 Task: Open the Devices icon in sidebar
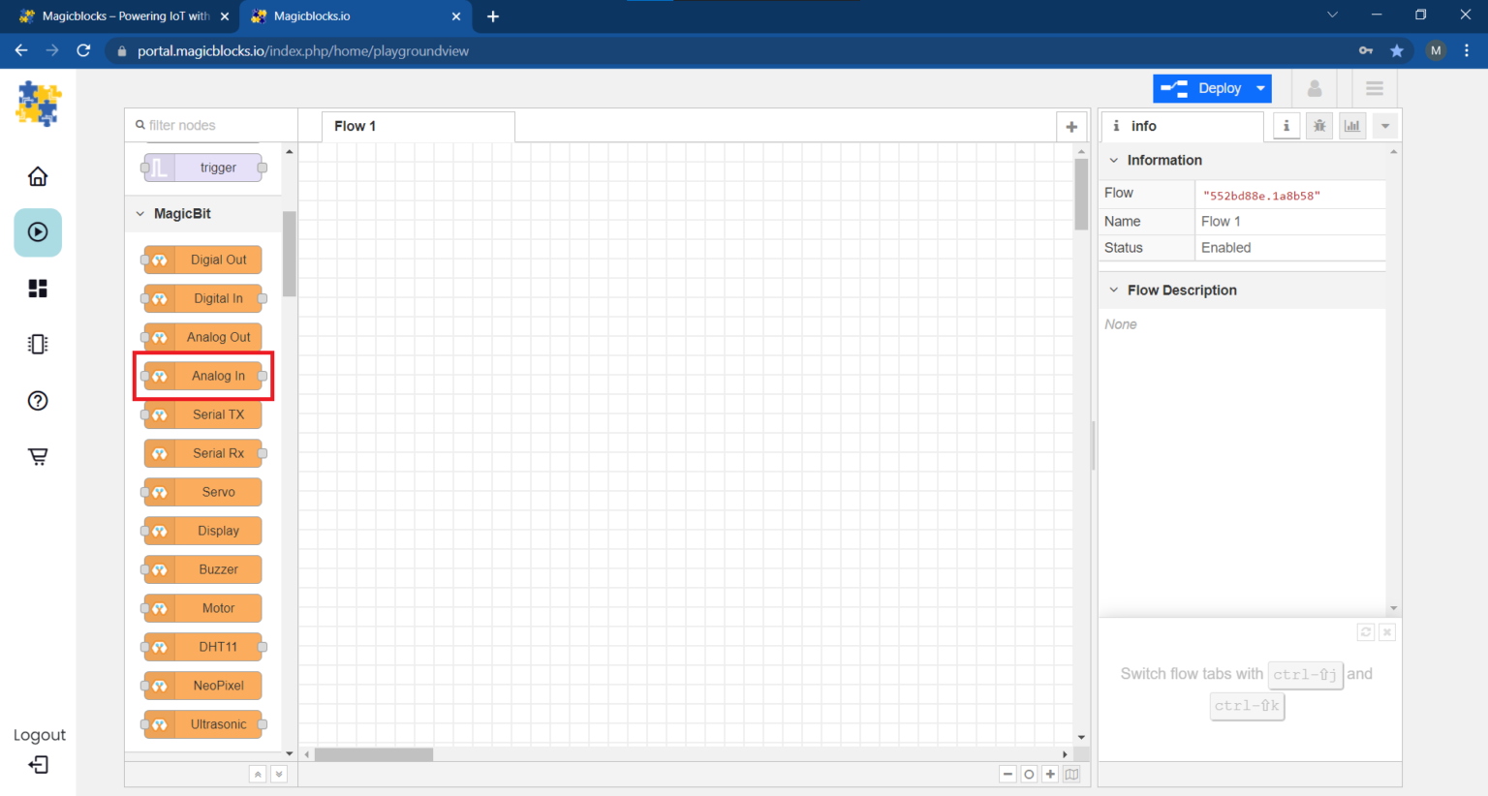point(38,345)
